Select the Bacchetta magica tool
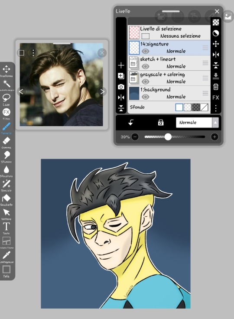The image size is (234, 319). (x=6, y=85)
